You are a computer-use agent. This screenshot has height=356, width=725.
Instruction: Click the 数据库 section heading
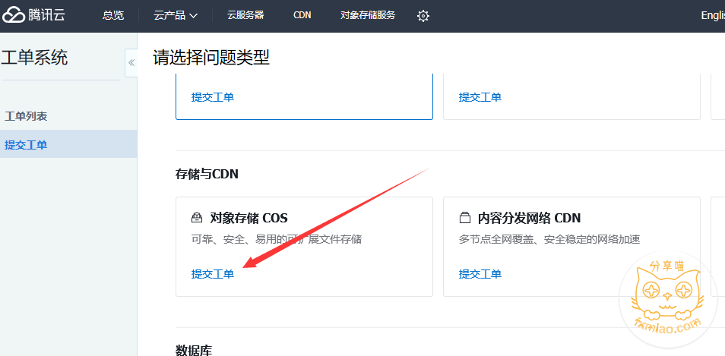[x=194, y=350]
